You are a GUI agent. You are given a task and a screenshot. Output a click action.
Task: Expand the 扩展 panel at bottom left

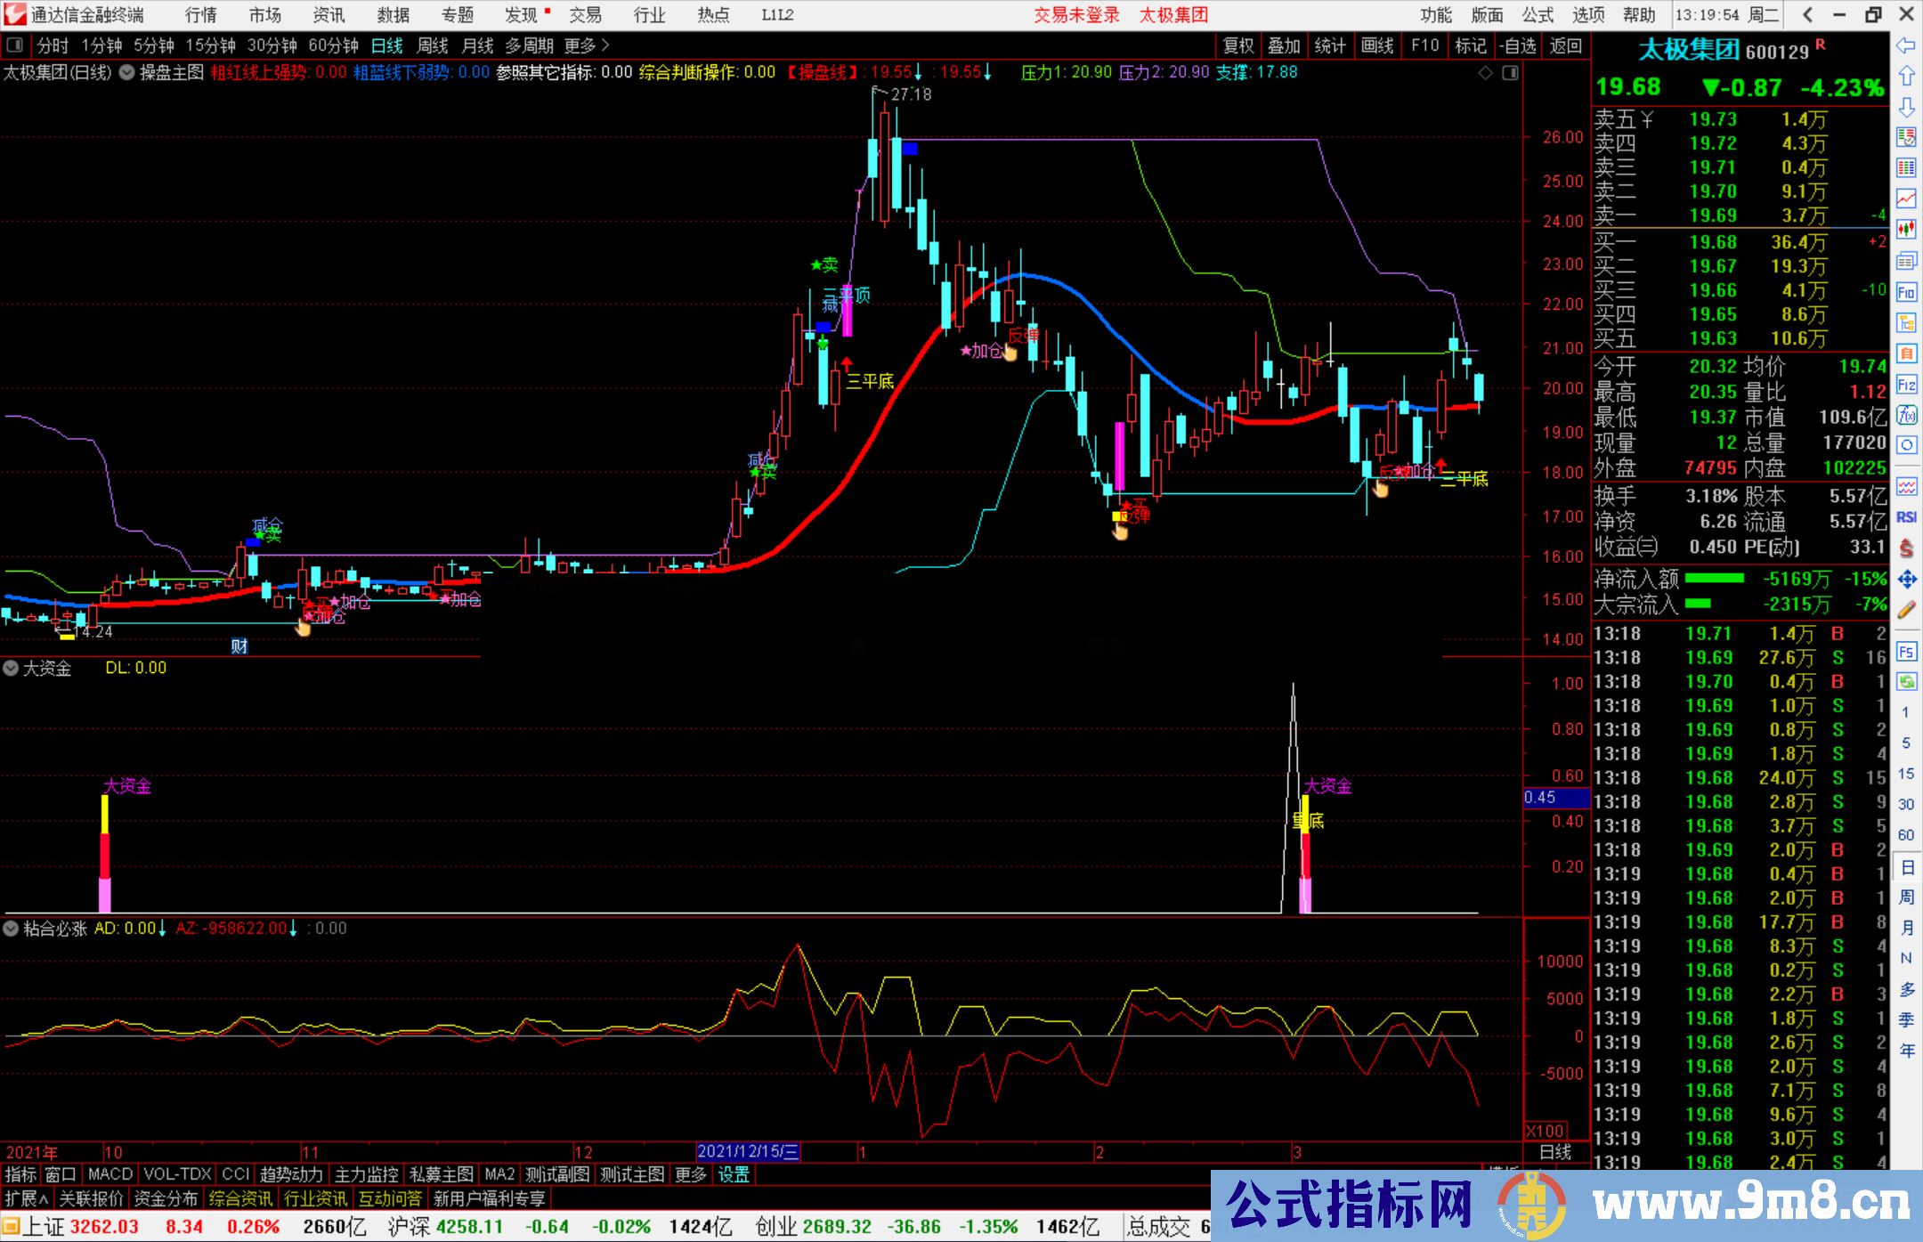[27, 1198]
